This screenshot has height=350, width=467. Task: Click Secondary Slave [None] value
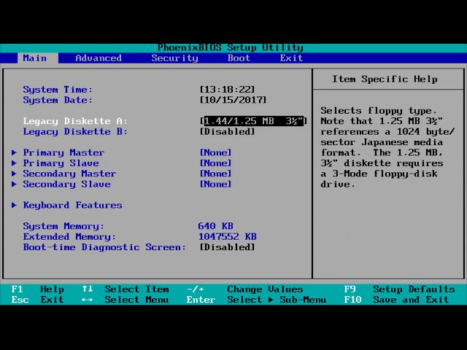(x=216, y=184)
